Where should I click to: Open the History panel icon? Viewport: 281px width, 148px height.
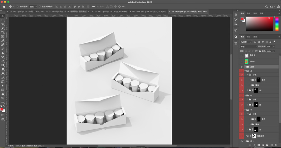click(236, 15)
